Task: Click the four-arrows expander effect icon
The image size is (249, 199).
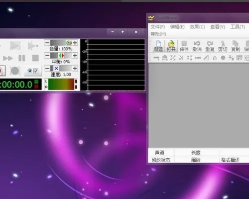Action: coord(189,58)
